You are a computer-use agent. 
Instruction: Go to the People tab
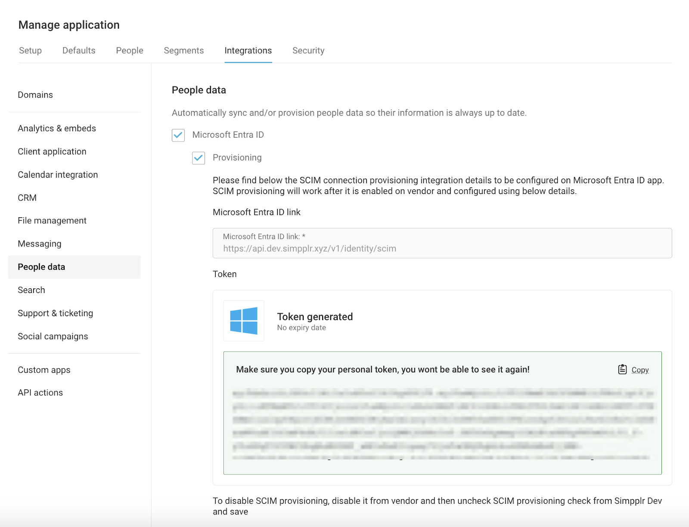point(130,51)
